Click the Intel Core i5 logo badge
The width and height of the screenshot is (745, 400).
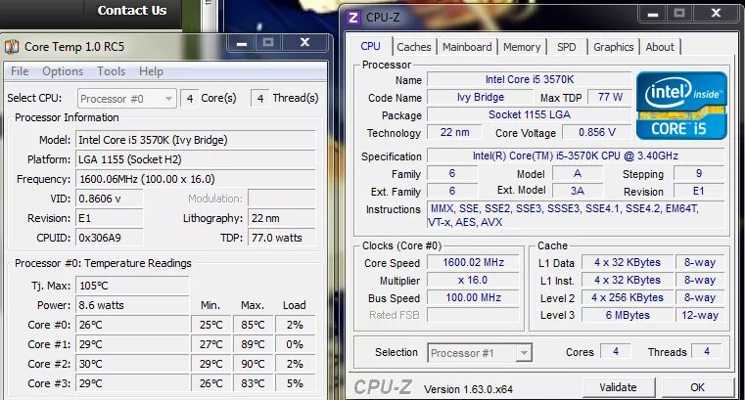tap(681, 106)
